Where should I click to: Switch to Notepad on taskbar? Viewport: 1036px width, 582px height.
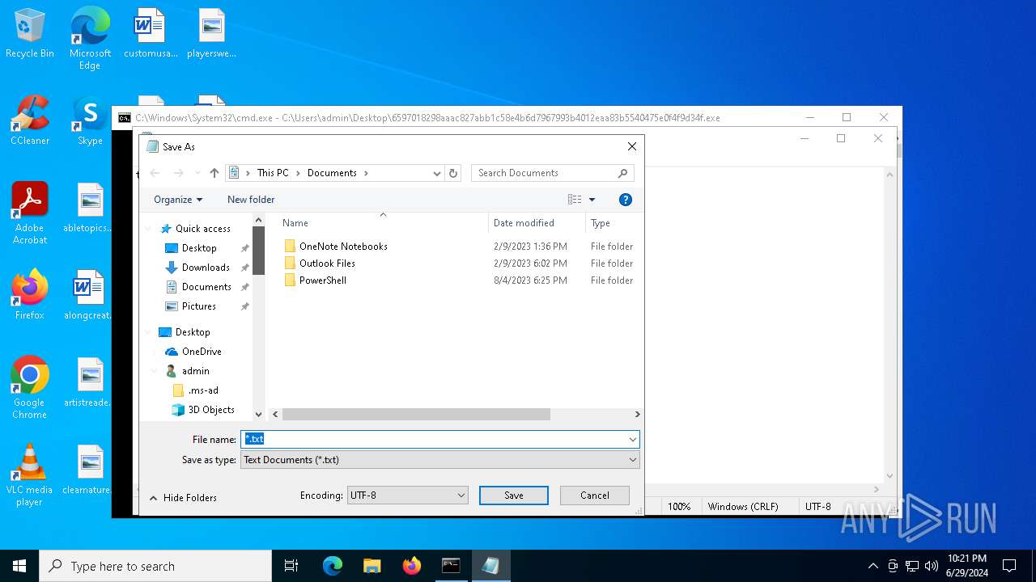click(x=490, y=566)
